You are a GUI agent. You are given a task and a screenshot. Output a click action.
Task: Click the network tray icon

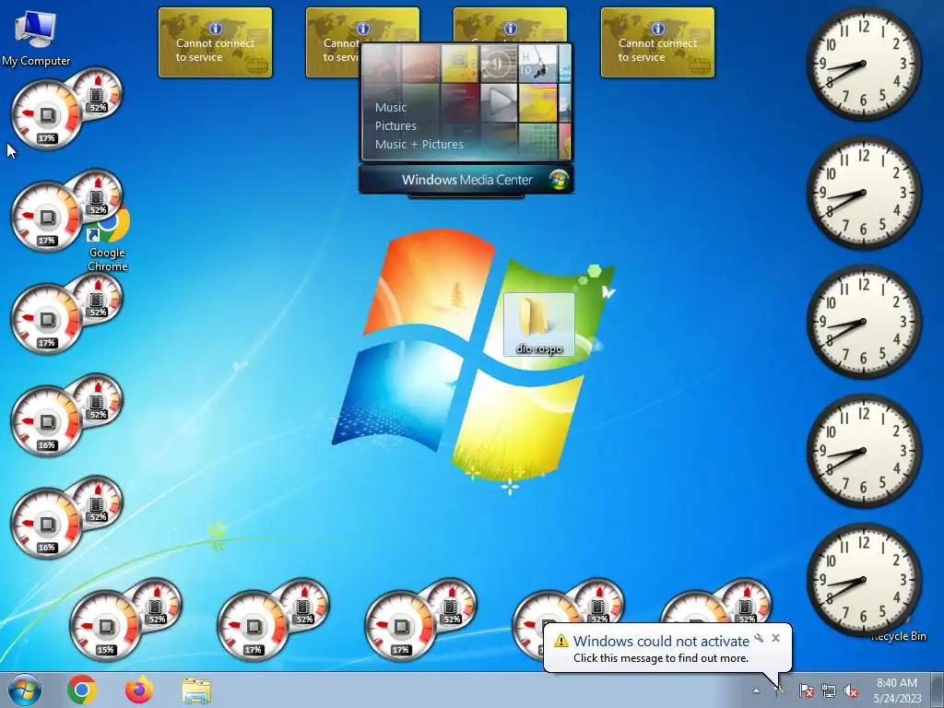coord(829,690)
